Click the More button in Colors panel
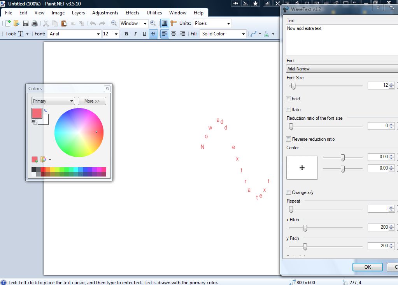Image resolution: width=398 pixels, height=285 pixels. click(x=92, y=101)
